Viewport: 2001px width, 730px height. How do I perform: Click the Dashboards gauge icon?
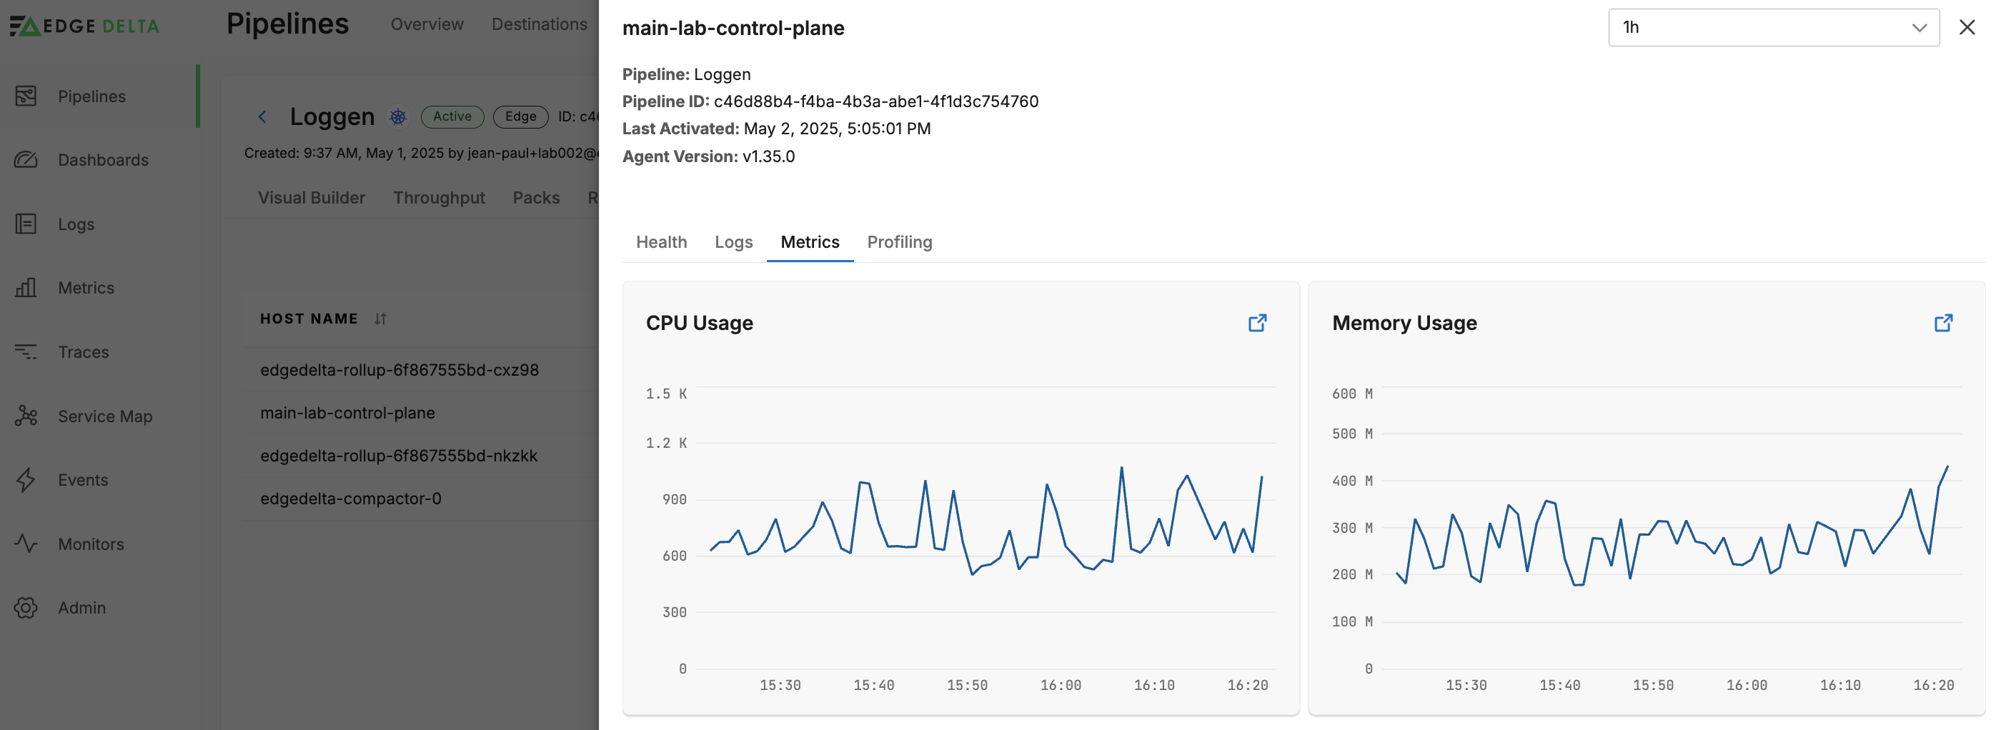point(26,160)
